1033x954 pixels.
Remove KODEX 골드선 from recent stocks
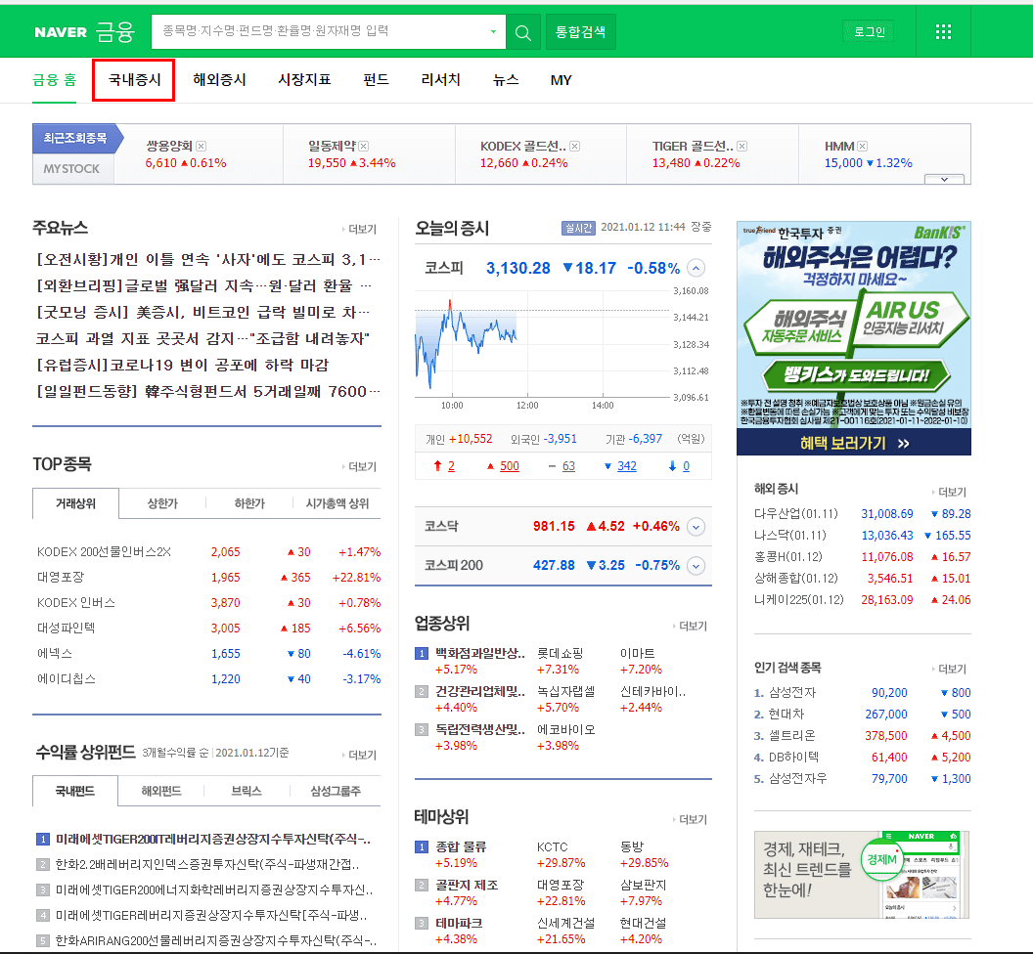[574, 147]
